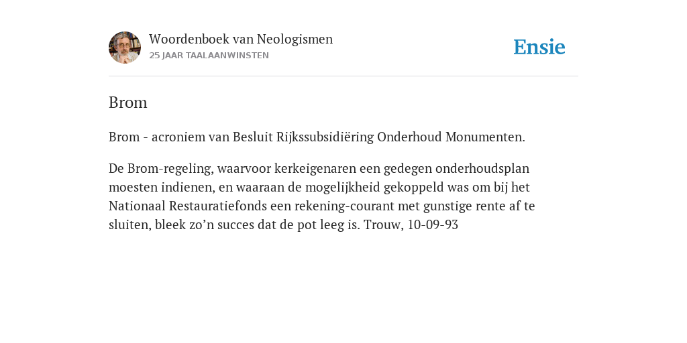The height and width of the screenshot is (343, 687).
Task: Click the horizontal divider under the header
Action: pos(343,76)
